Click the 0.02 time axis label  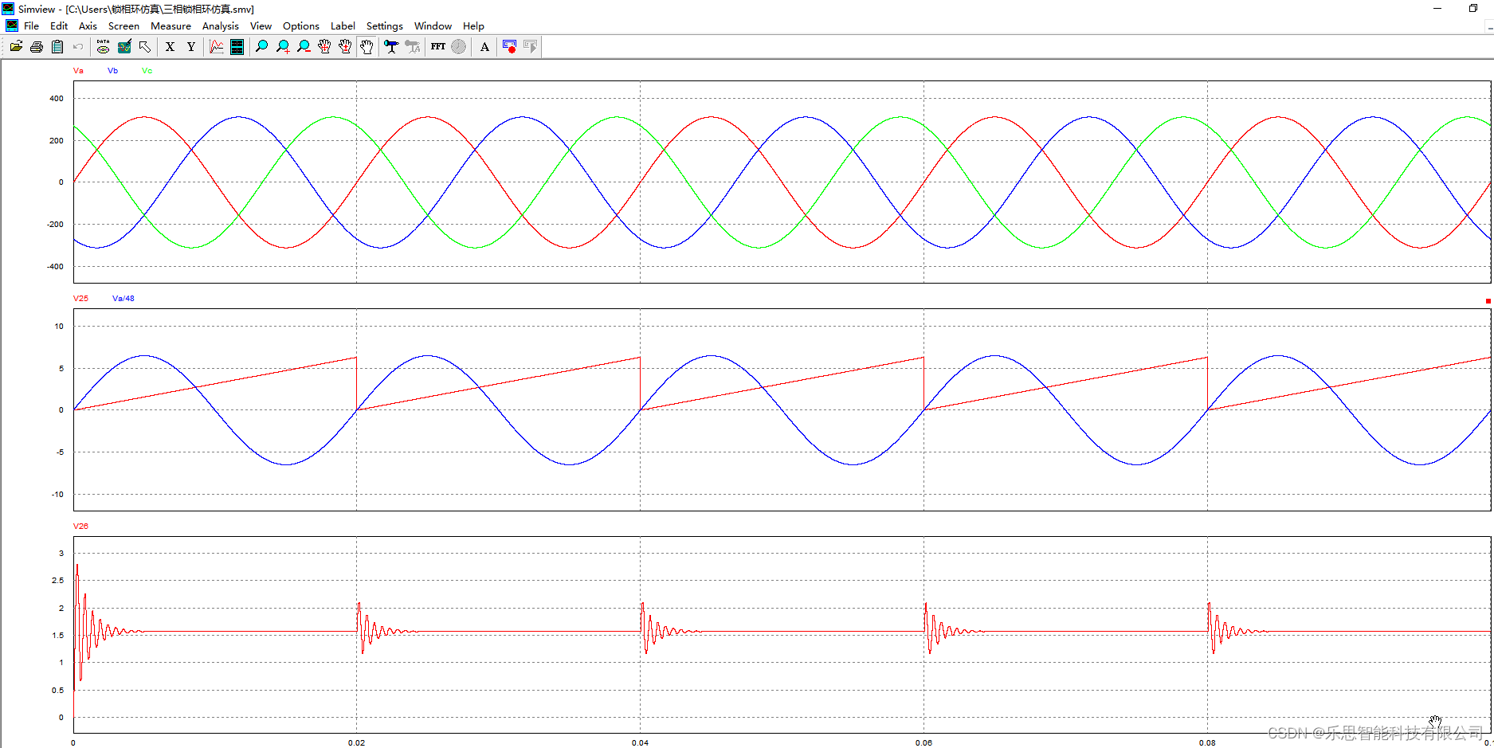point(356,743)
